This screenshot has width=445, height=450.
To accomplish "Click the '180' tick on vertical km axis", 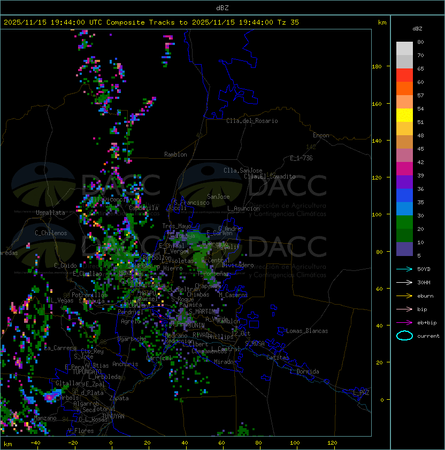I will tap(377, 67).
